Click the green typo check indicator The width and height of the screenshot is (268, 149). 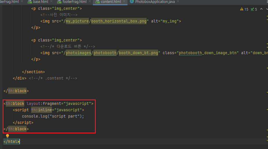click(252, 9)
